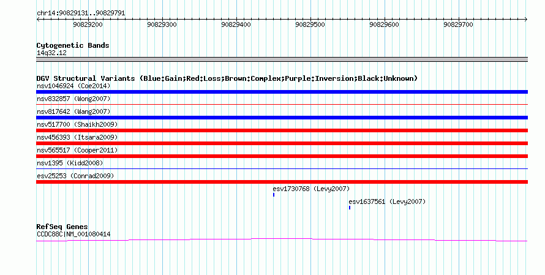Click the blue bar under nsv1046924
545x275 pixels.
point(282,92)
